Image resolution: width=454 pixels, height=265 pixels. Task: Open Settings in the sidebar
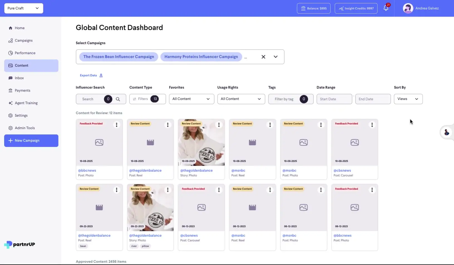click(x=31, y=116)
